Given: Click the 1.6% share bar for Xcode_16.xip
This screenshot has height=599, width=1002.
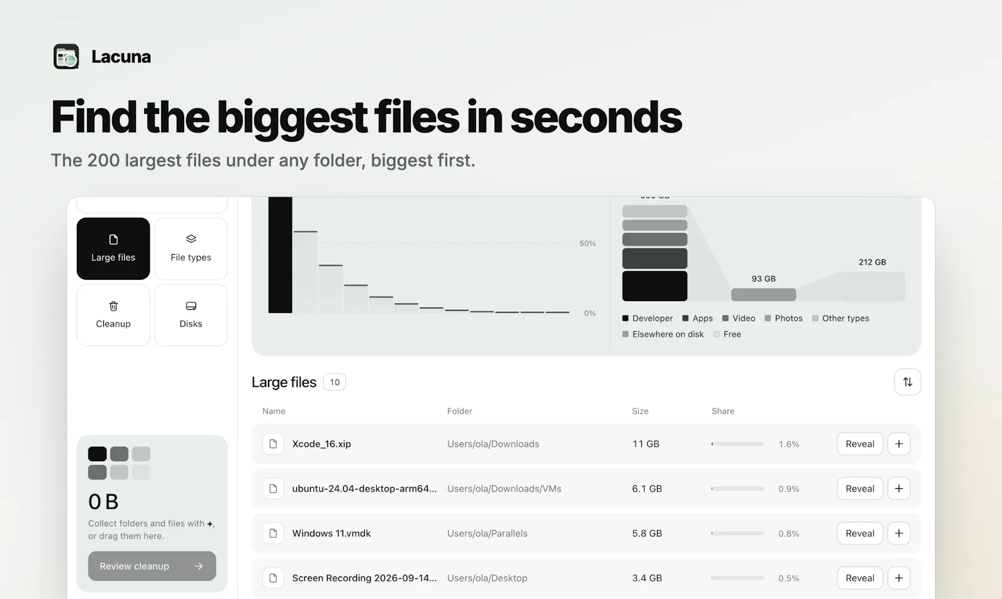Looking at the screenshot, I should pos(738,444).
